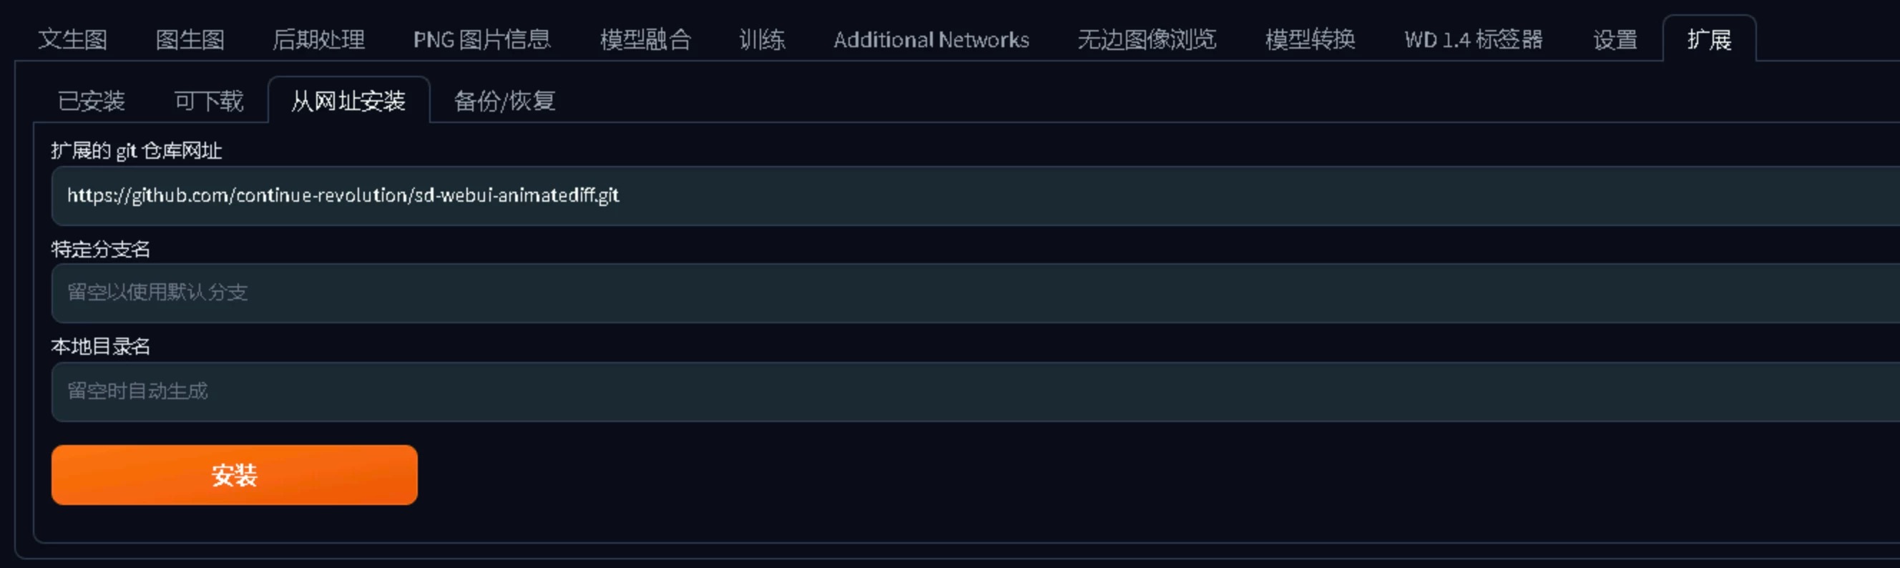
Task: Go to the 设置 tab
Action: (x=1615, y=39)
